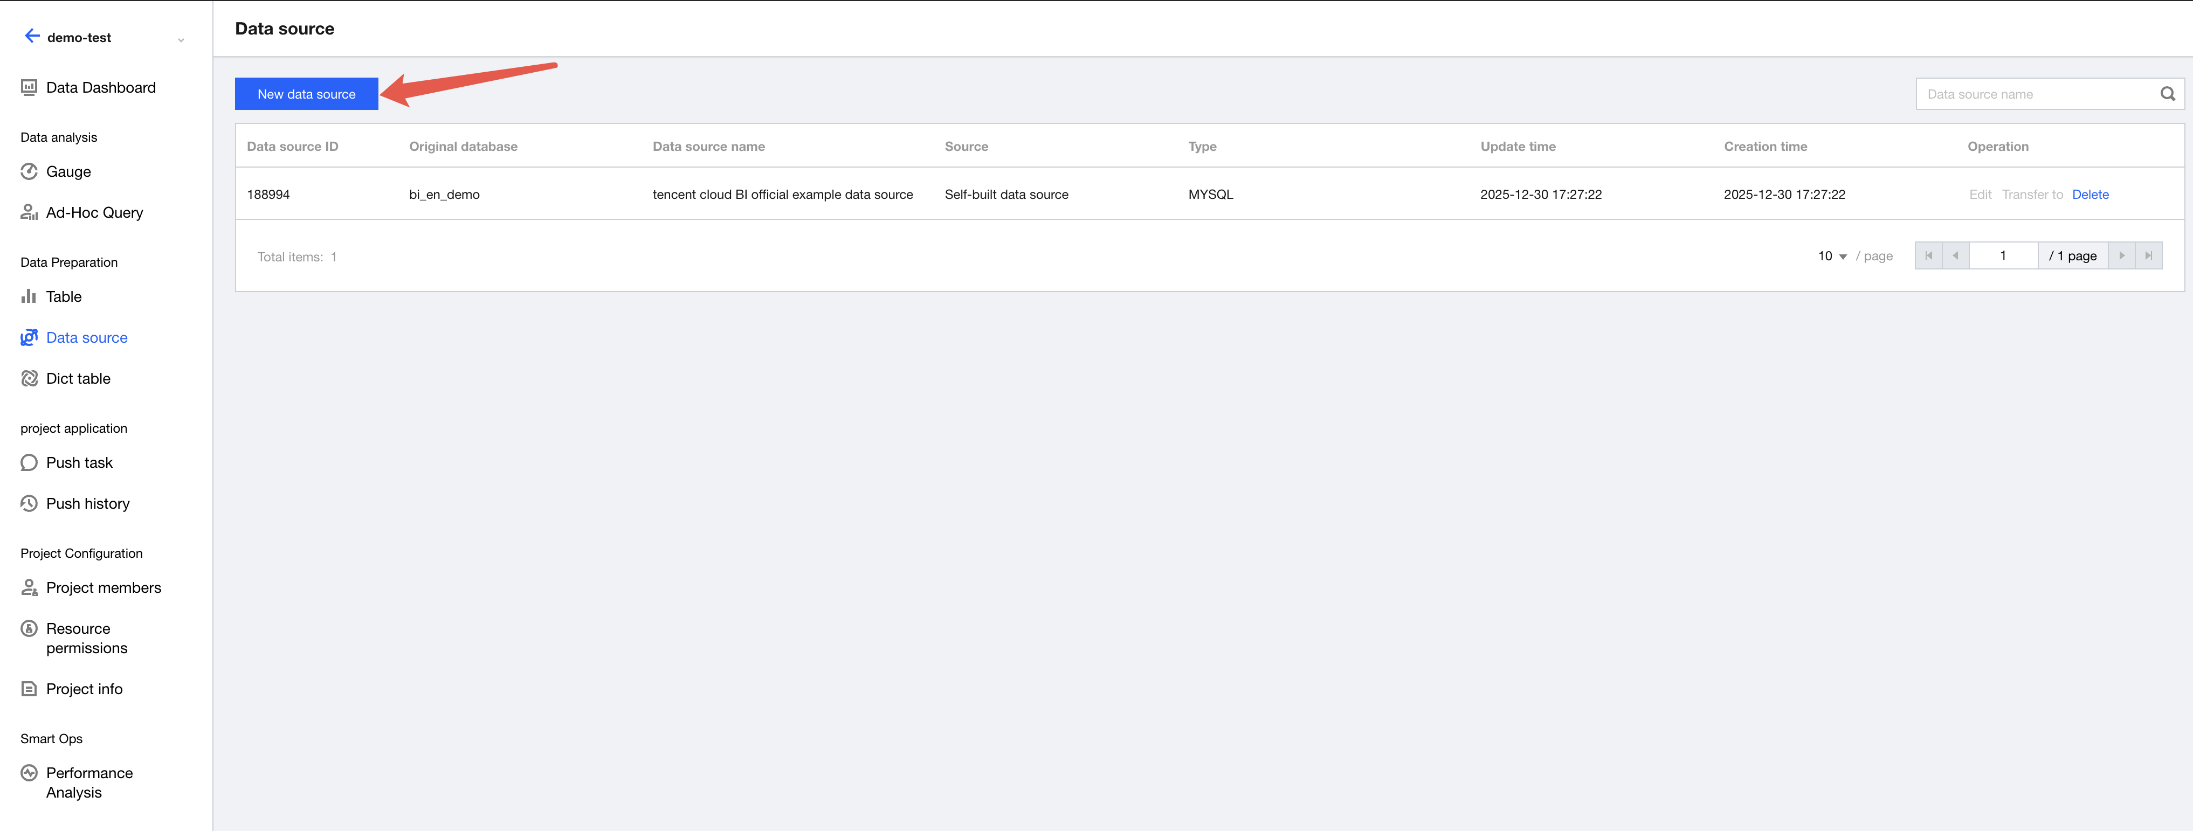Select the Table bar chart icon
2193x831 pixels.
click(29, 296)
